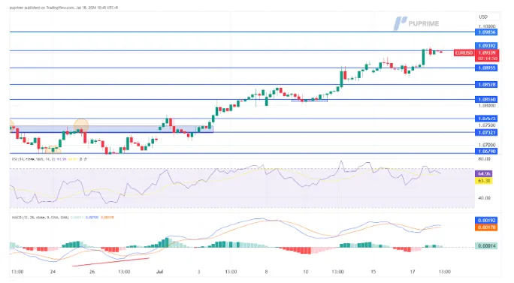Click date 17 on the time axis
The width and height of the screenshot is (514, 283).
pyautogui.click(x=413, y=272)
